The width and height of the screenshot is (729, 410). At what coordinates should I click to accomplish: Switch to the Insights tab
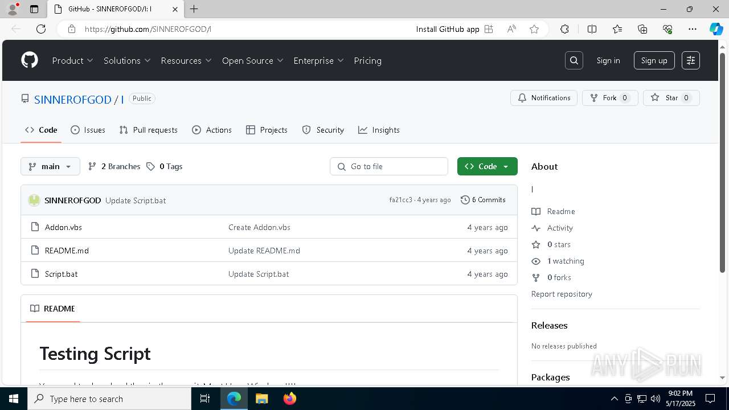(379, 130)
